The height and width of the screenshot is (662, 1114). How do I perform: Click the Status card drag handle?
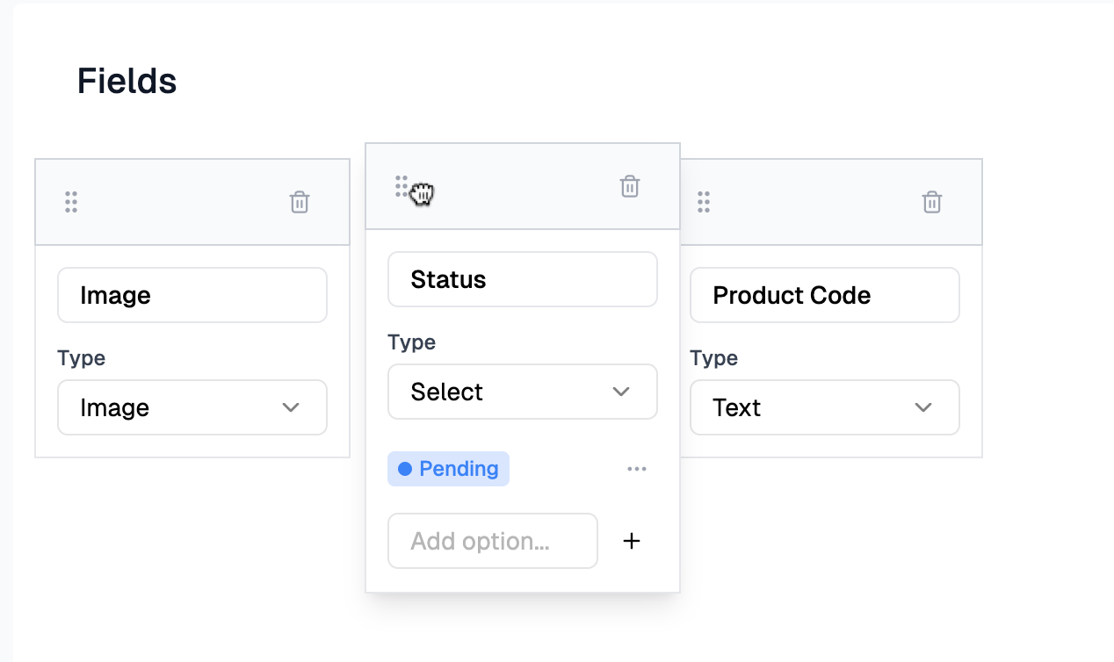[x=401, y=186]
